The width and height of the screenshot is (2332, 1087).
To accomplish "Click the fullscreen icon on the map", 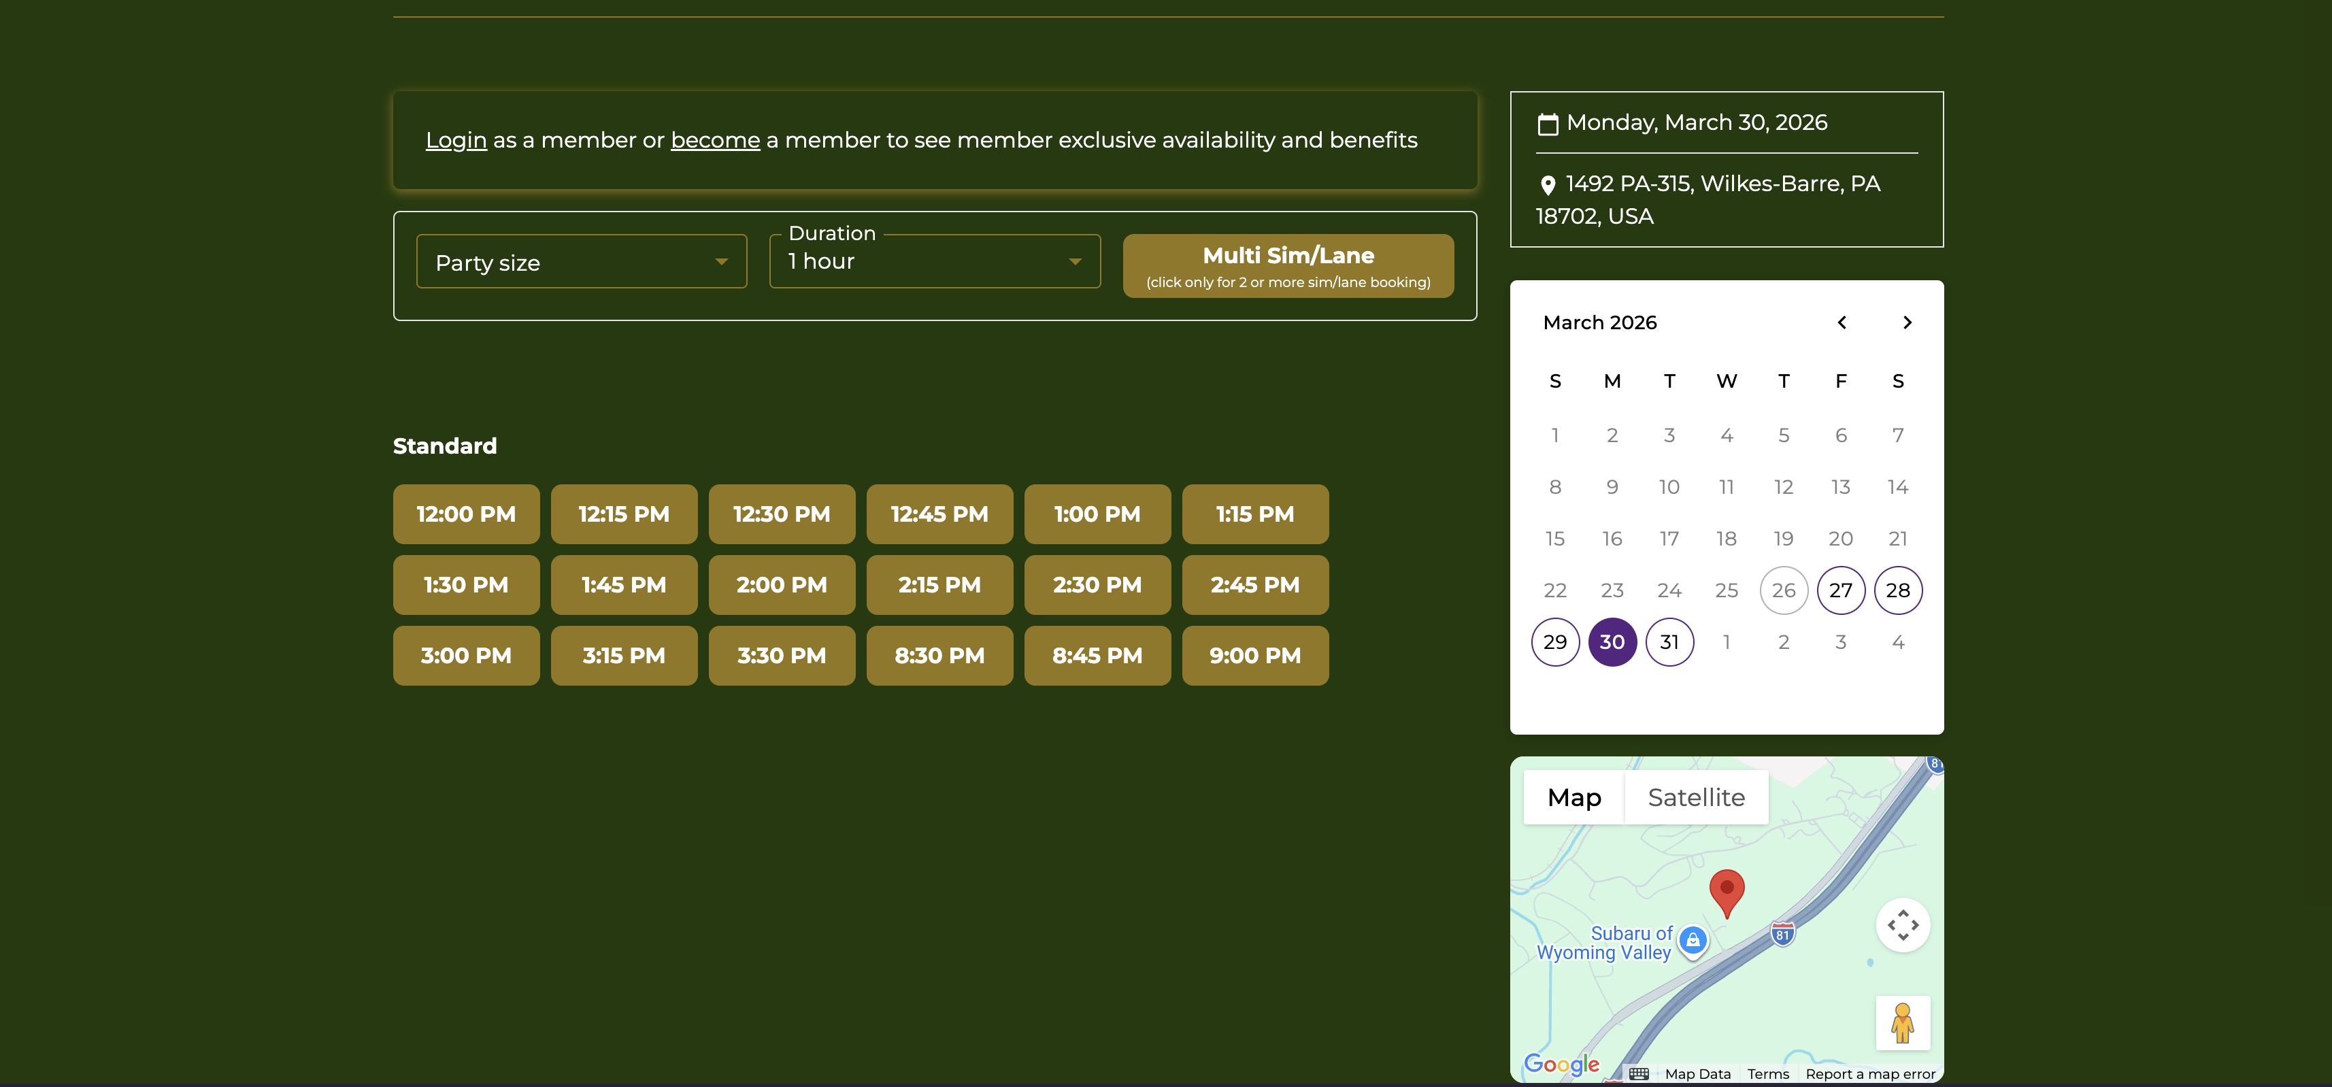I will click(x=1903, y=925).
